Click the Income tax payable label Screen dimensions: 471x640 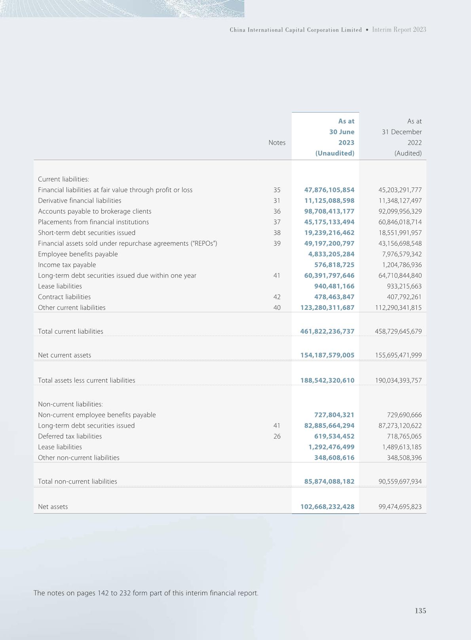(67, 265)
